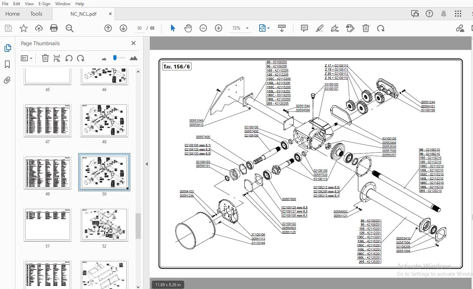The image size is (473, 289).
Task: Open the fit page options tool
Action: coord(264,28)
